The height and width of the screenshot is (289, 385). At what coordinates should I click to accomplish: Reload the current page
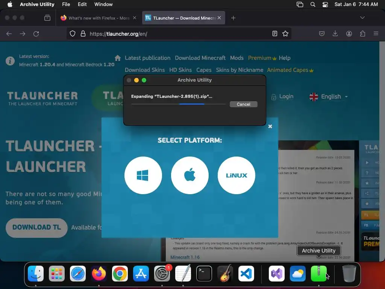coord(36,33)
